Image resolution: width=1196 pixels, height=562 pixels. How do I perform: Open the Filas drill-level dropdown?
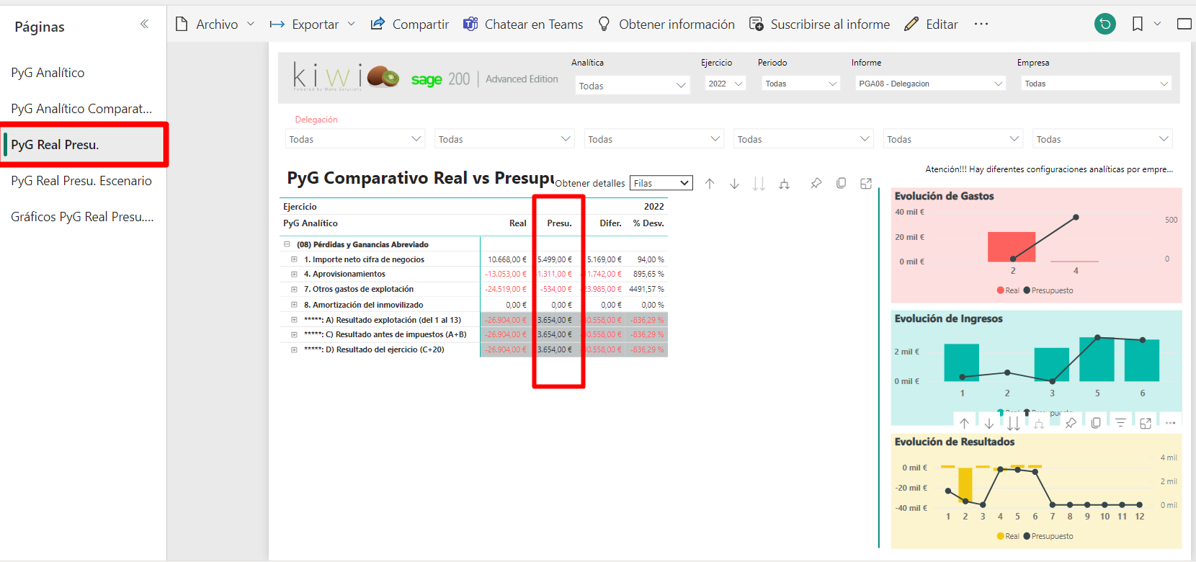tap(661, 183)
